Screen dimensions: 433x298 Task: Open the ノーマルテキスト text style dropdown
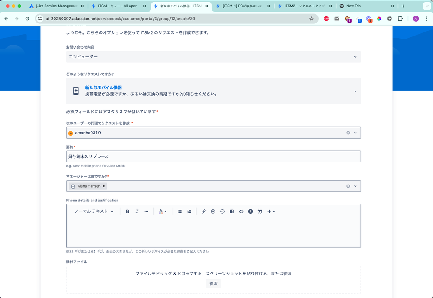(93, 211)
